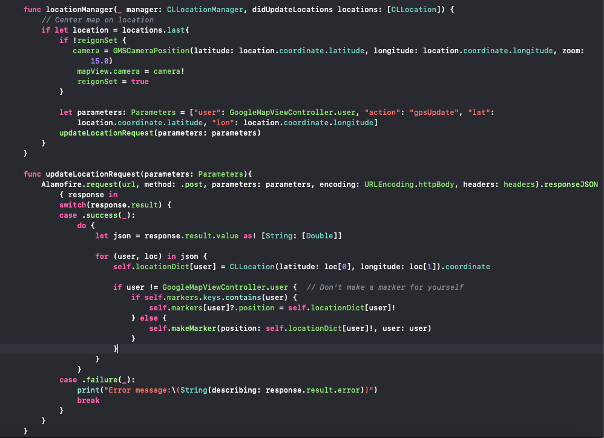This screenshot has height=438, width=604.
Task: Click 'self.makeMarker(position:' call
Action: (205, 328)
